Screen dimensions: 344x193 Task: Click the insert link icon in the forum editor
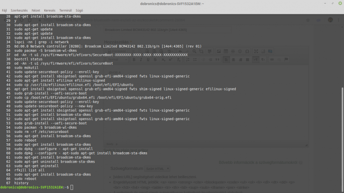[x=272, y=60]
